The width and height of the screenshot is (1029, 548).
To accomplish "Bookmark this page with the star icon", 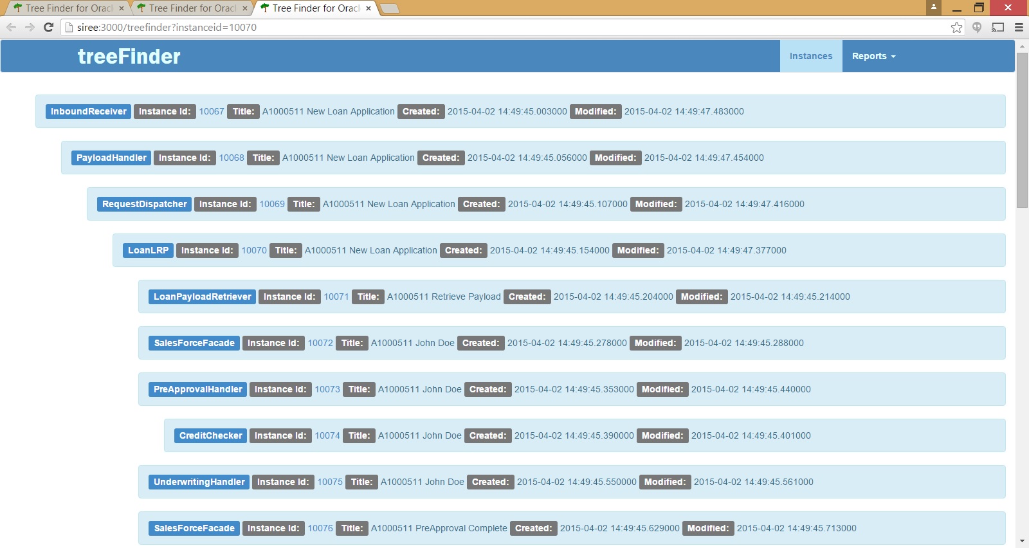I will point(956,27).
